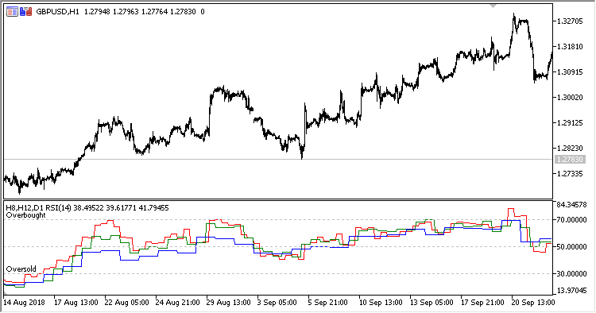The height and width of the screenshot is (313, 596).
Task: Click the 13.97045 indicator scale minimum
Action: pos(571,291)
